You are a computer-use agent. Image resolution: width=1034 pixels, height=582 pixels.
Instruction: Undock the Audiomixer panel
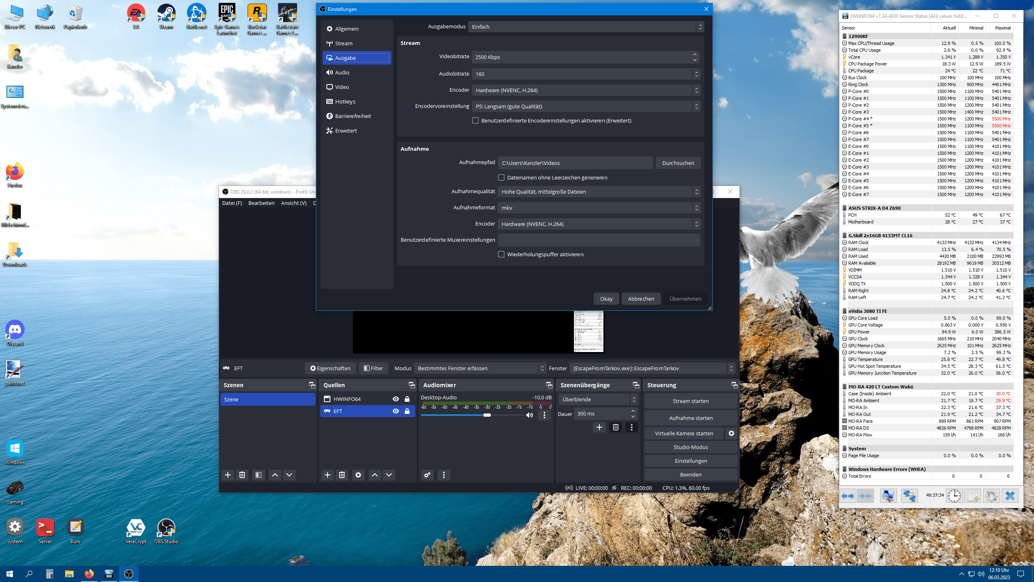(549, 385)
